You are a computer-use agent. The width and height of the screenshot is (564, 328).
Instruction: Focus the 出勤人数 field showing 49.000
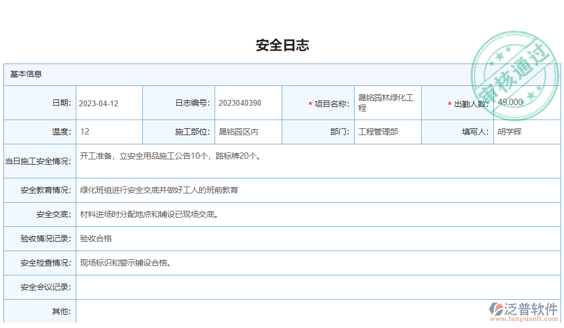[x=526, y=103]
